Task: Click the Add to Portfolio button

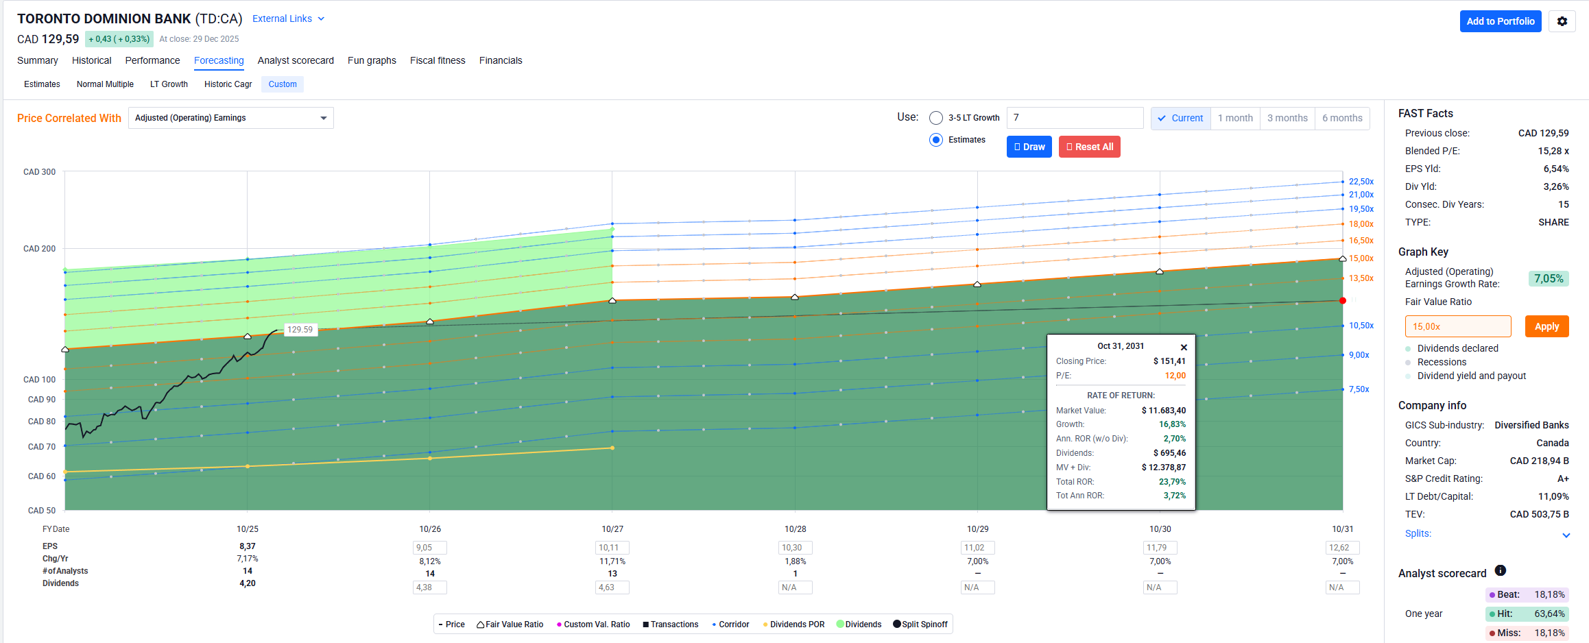Action: [1500, 21]
